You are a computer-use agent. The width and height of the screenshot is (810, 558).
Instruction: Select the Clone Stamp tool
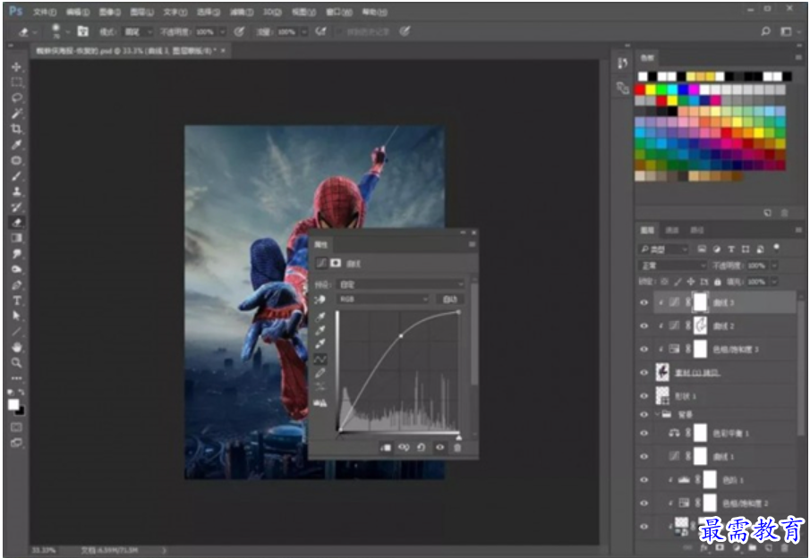pyautogui.click(x=16, y=191)
